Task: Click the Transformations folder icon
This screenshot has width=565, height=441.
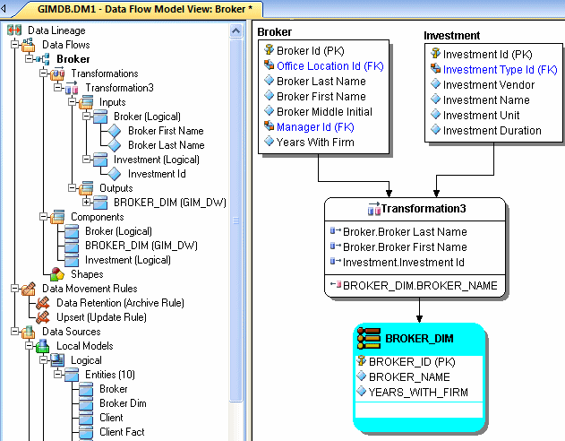Action: (x=57, y=73)
